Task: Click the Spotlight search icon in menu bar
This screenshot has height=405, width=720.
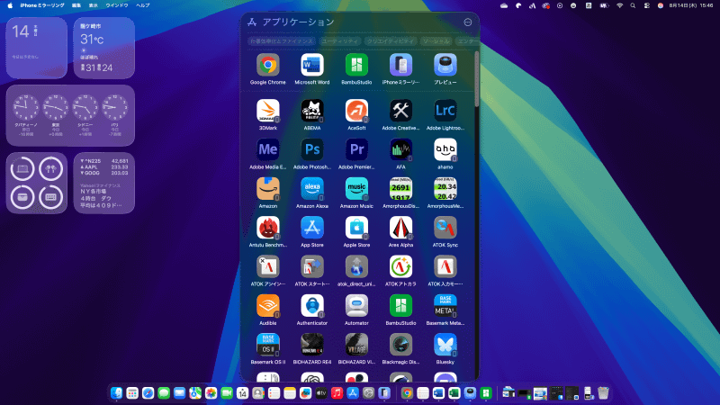Action: pyautogui.click(x=633, y=5)
